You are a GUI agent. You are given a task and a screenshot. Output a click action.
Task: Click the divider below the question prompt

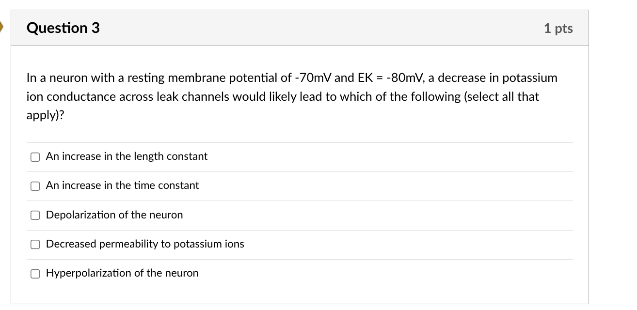pos(299,142)
